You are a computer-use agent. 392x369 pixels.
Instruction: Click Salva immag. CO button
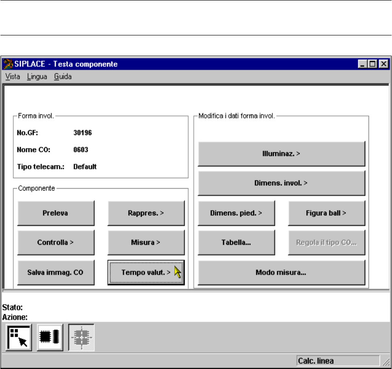56,272
